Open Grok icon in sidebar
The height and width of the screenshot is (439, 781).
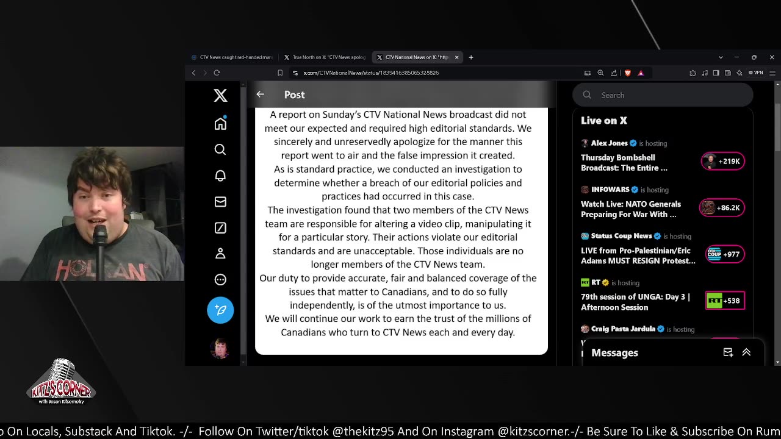(x=220, y=227)
